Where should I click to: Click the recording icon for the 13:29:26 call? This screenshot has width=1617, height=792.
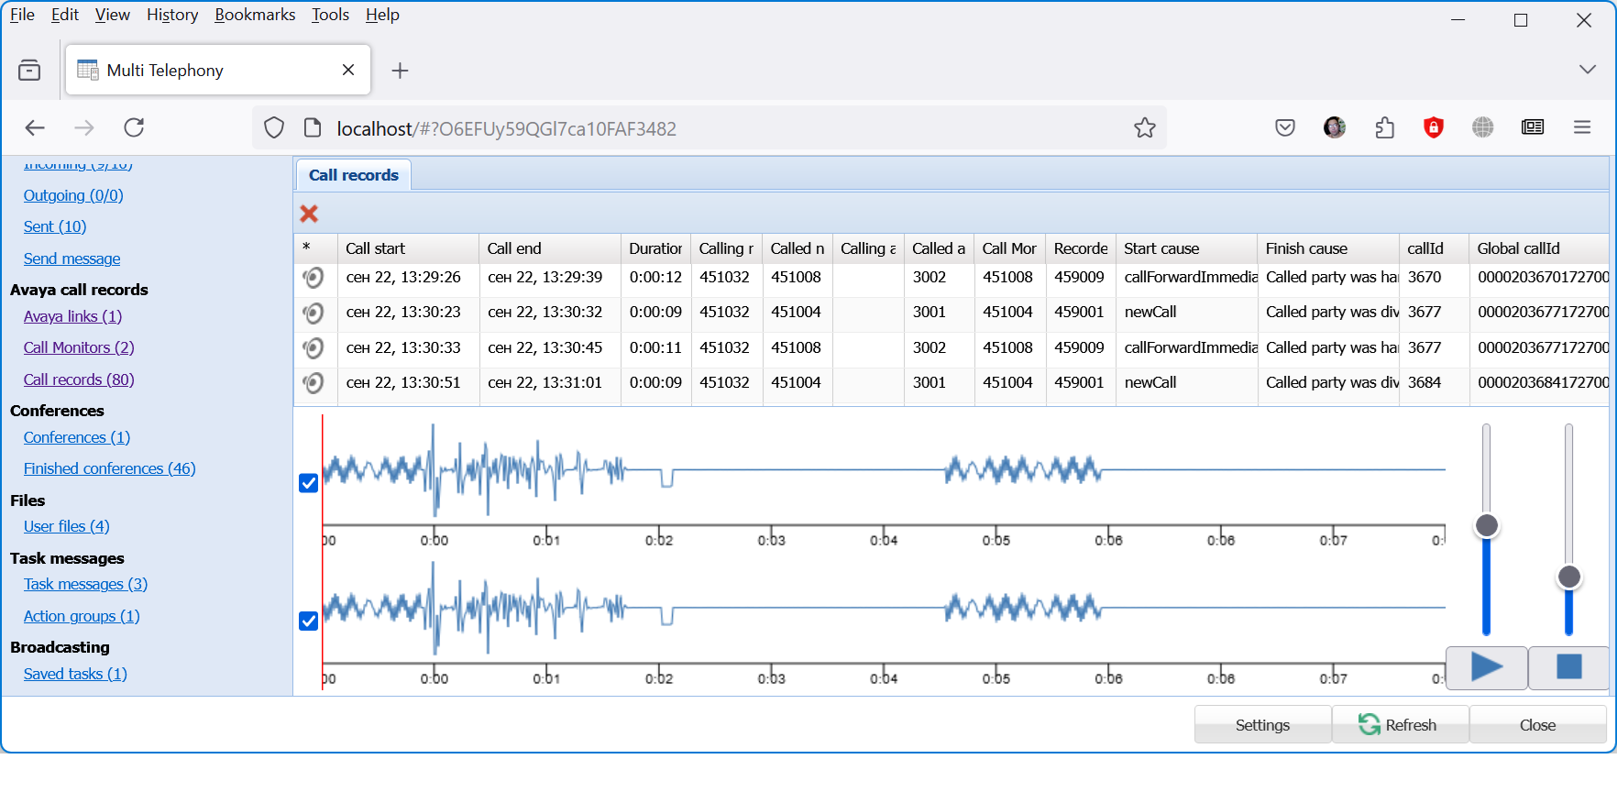(313, 278)
